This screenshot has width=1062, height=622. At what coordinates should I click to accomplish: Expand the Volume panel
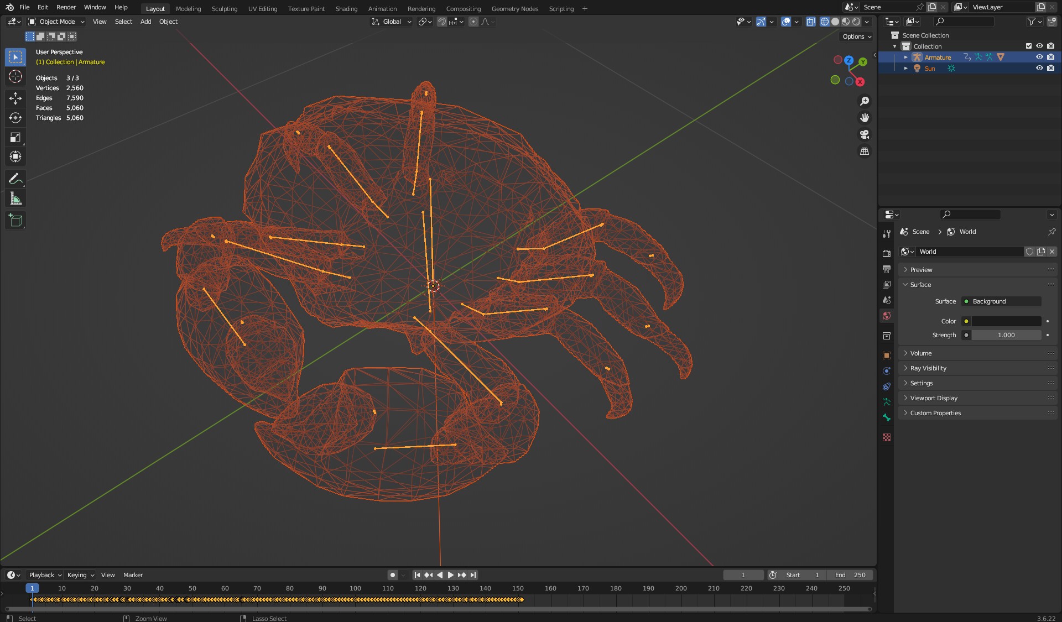click(921, 353)
